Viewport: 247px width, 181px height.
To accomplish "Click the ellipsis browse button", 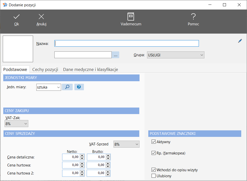I will 115,55.
